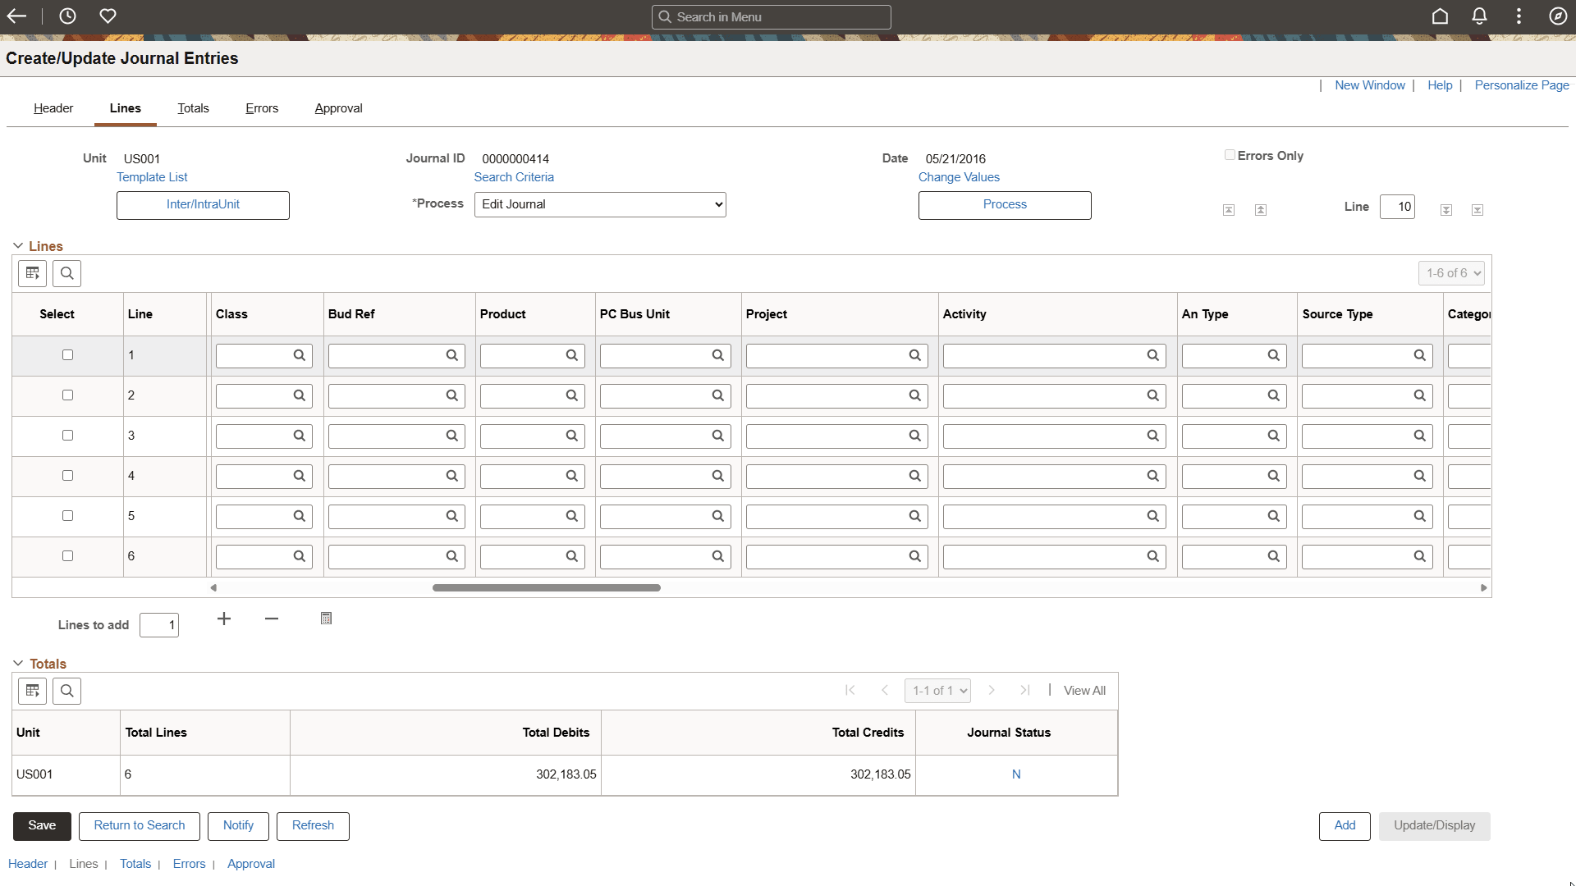Screen dimensions: 1576x886
Task: Click the Lines grid horizontal scrollbar
Action: pos(546,587)
